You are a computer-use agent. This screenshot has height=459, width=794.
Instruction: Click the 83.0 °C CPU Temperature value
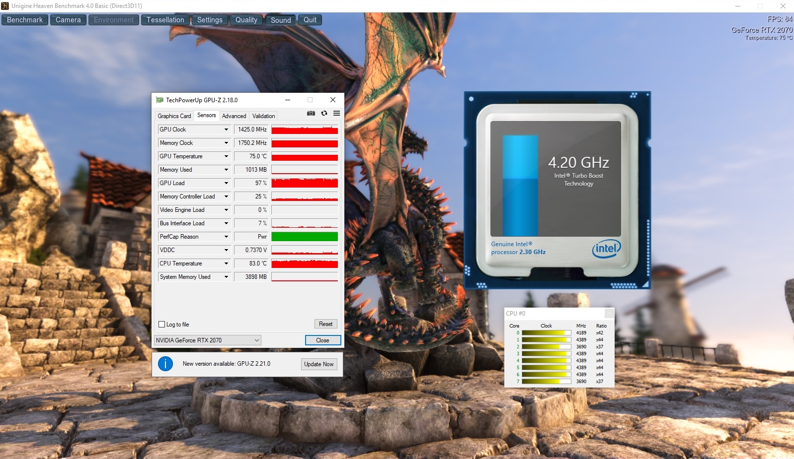251,263
